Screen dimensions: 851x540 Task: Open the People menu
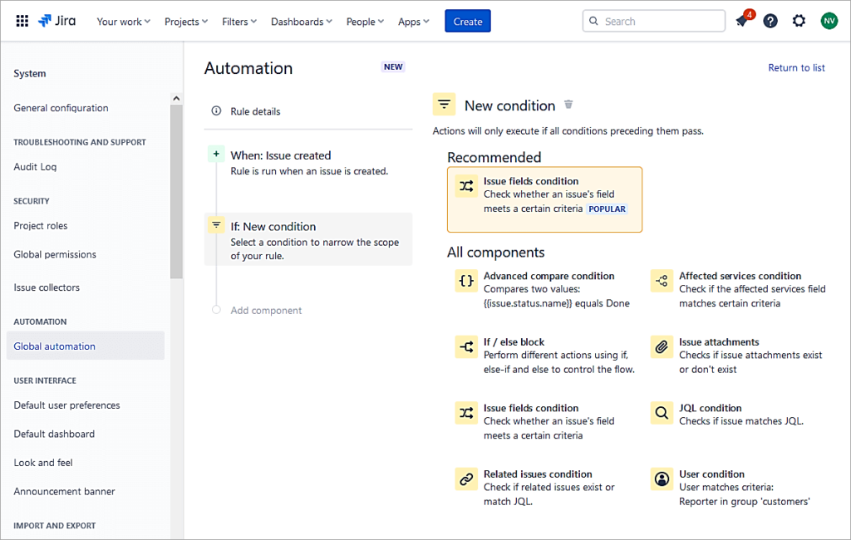tap(364, 22)
